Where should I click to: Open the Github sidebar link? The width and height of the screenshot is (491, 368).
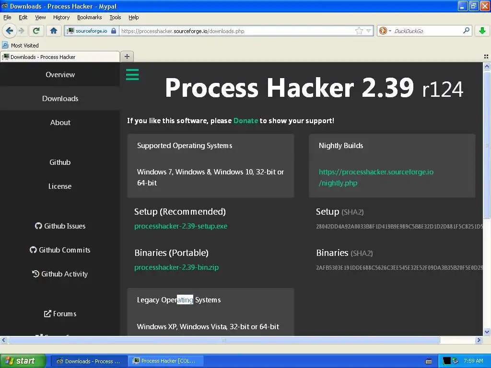click(60, 162)
